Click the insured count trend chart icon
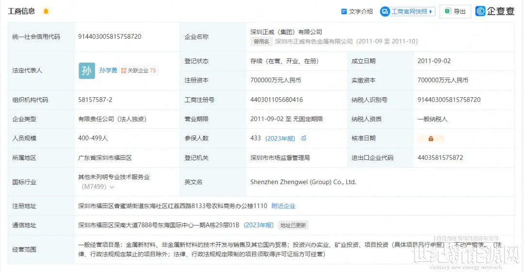The height and width of the screenshot is (272, 524). tap(304, 138)
